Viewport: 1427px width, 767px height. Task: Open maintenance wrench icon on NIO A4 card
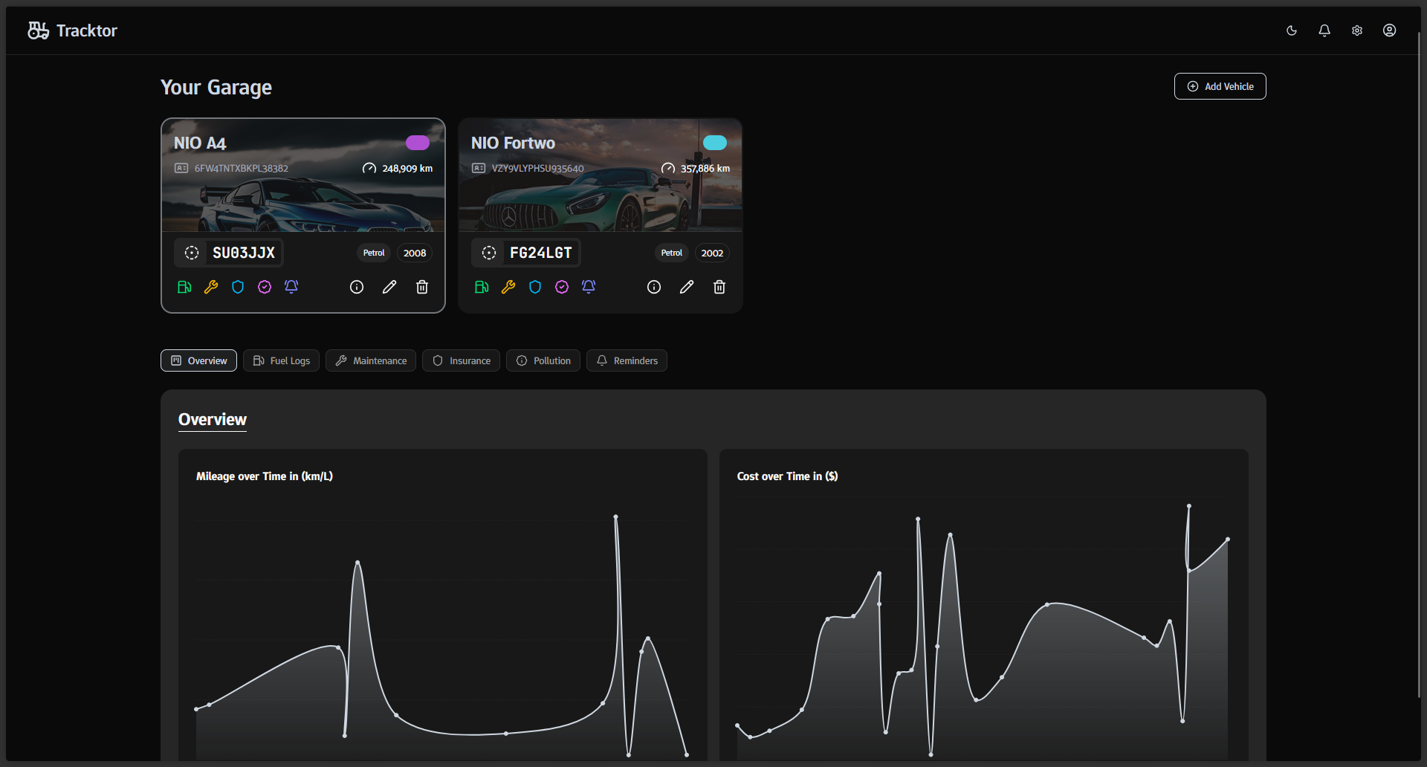pyautogui.click(x=211, y=287)
